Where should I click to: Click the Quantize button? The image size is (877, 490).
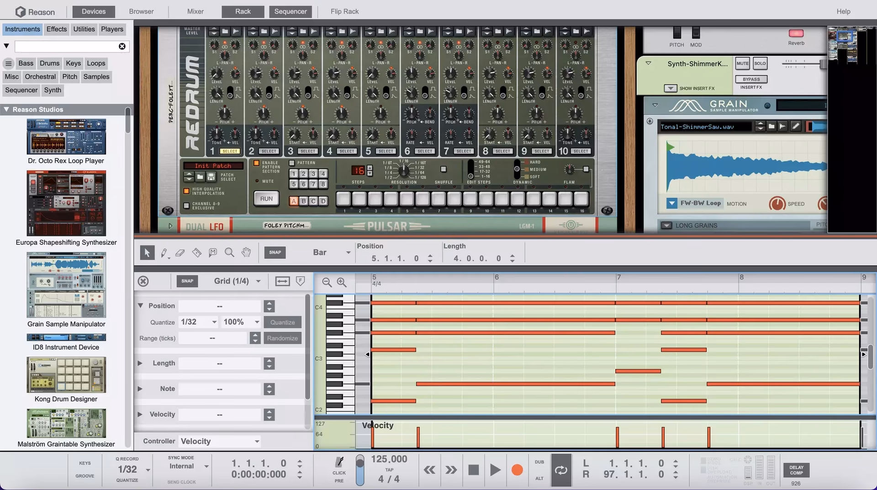282,322
